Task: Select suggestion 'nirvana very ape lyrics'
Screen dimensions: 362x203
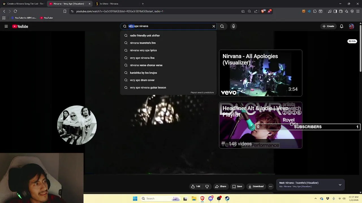Action: pyautogui.click(x=168, y=50)
